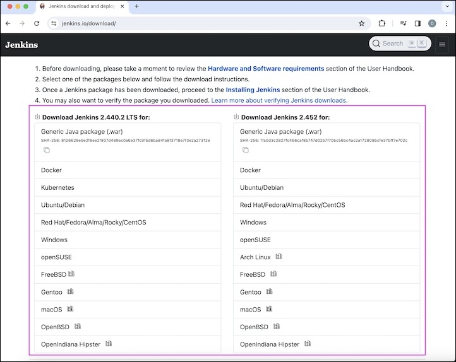Open the browser media controls
This screenshot has height=362, width=456.
(403, 23)
